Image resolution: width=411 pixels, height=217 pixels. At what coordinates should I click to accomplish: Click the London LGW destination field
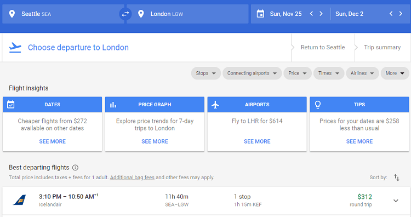[187, 14]
